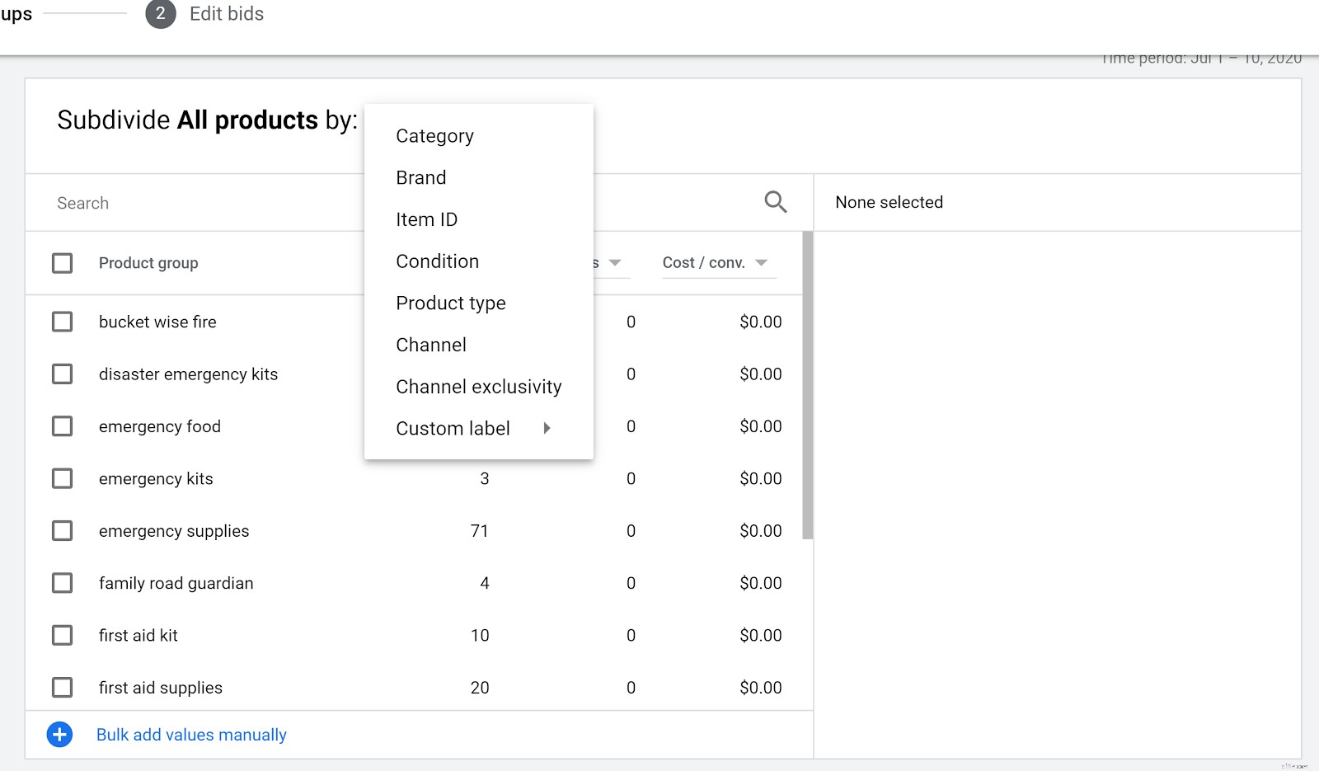This screenshot has height=771, width=1319.
Task: Select Channel exclusivity option
Action: pos(478,386)
